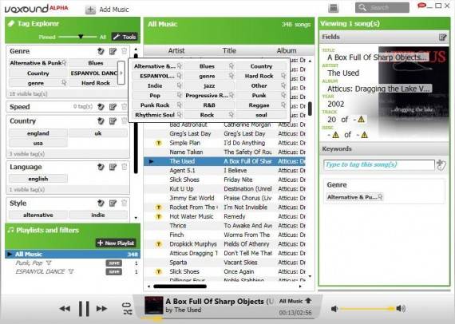The image size is (455, 324).
Task: Toggle the pin on Hard Rock popup tag
Action: [x=283, y=76]
